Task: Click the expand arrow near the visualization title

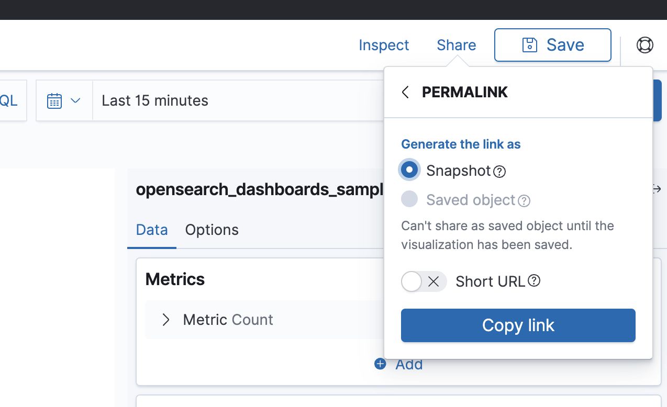Action: tap(656, 189)
